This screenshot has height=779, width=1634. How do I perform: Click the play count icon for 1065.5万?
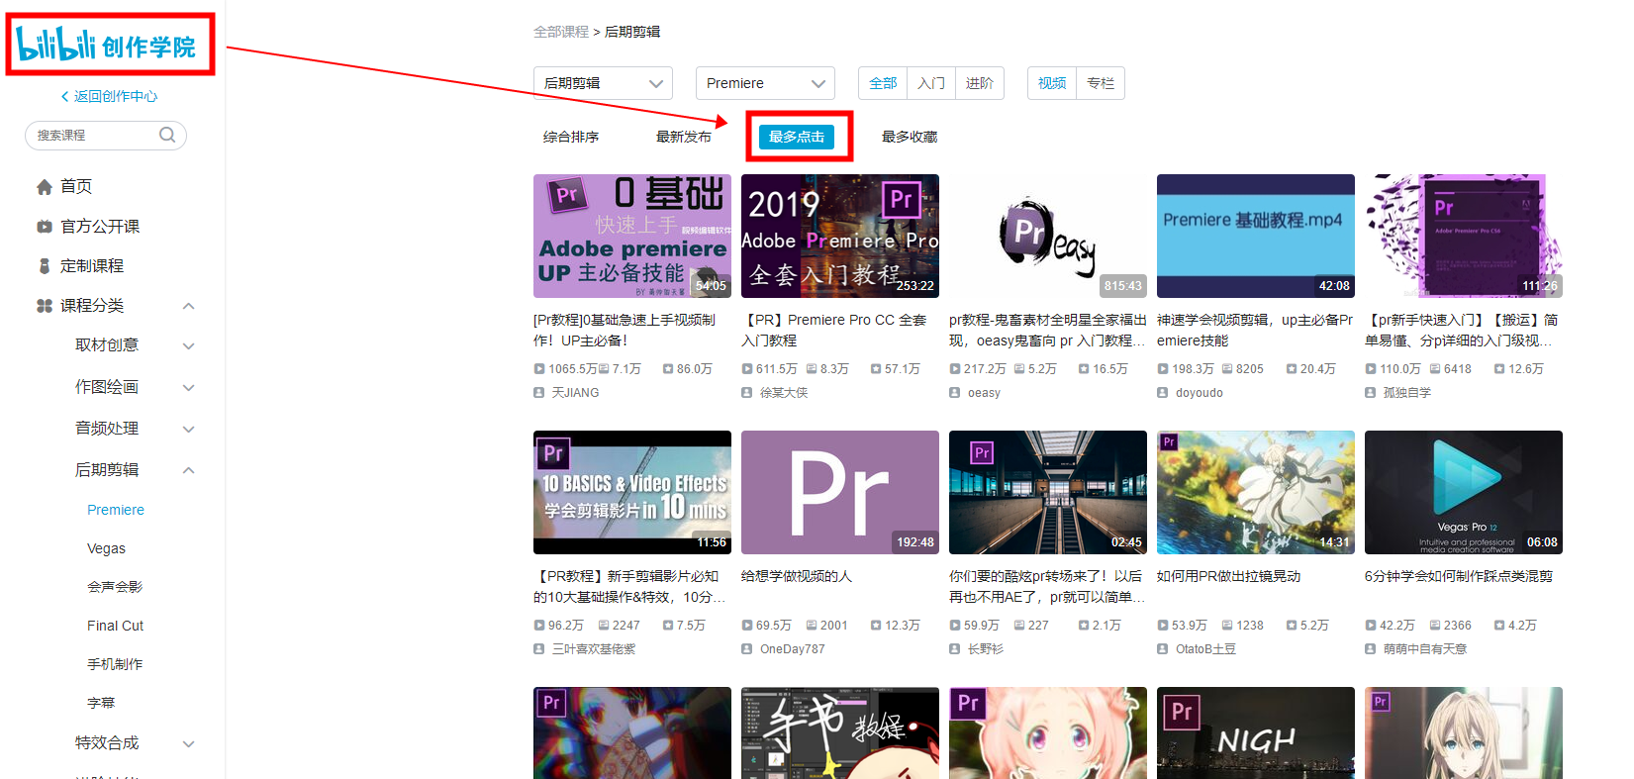(539, 369)
